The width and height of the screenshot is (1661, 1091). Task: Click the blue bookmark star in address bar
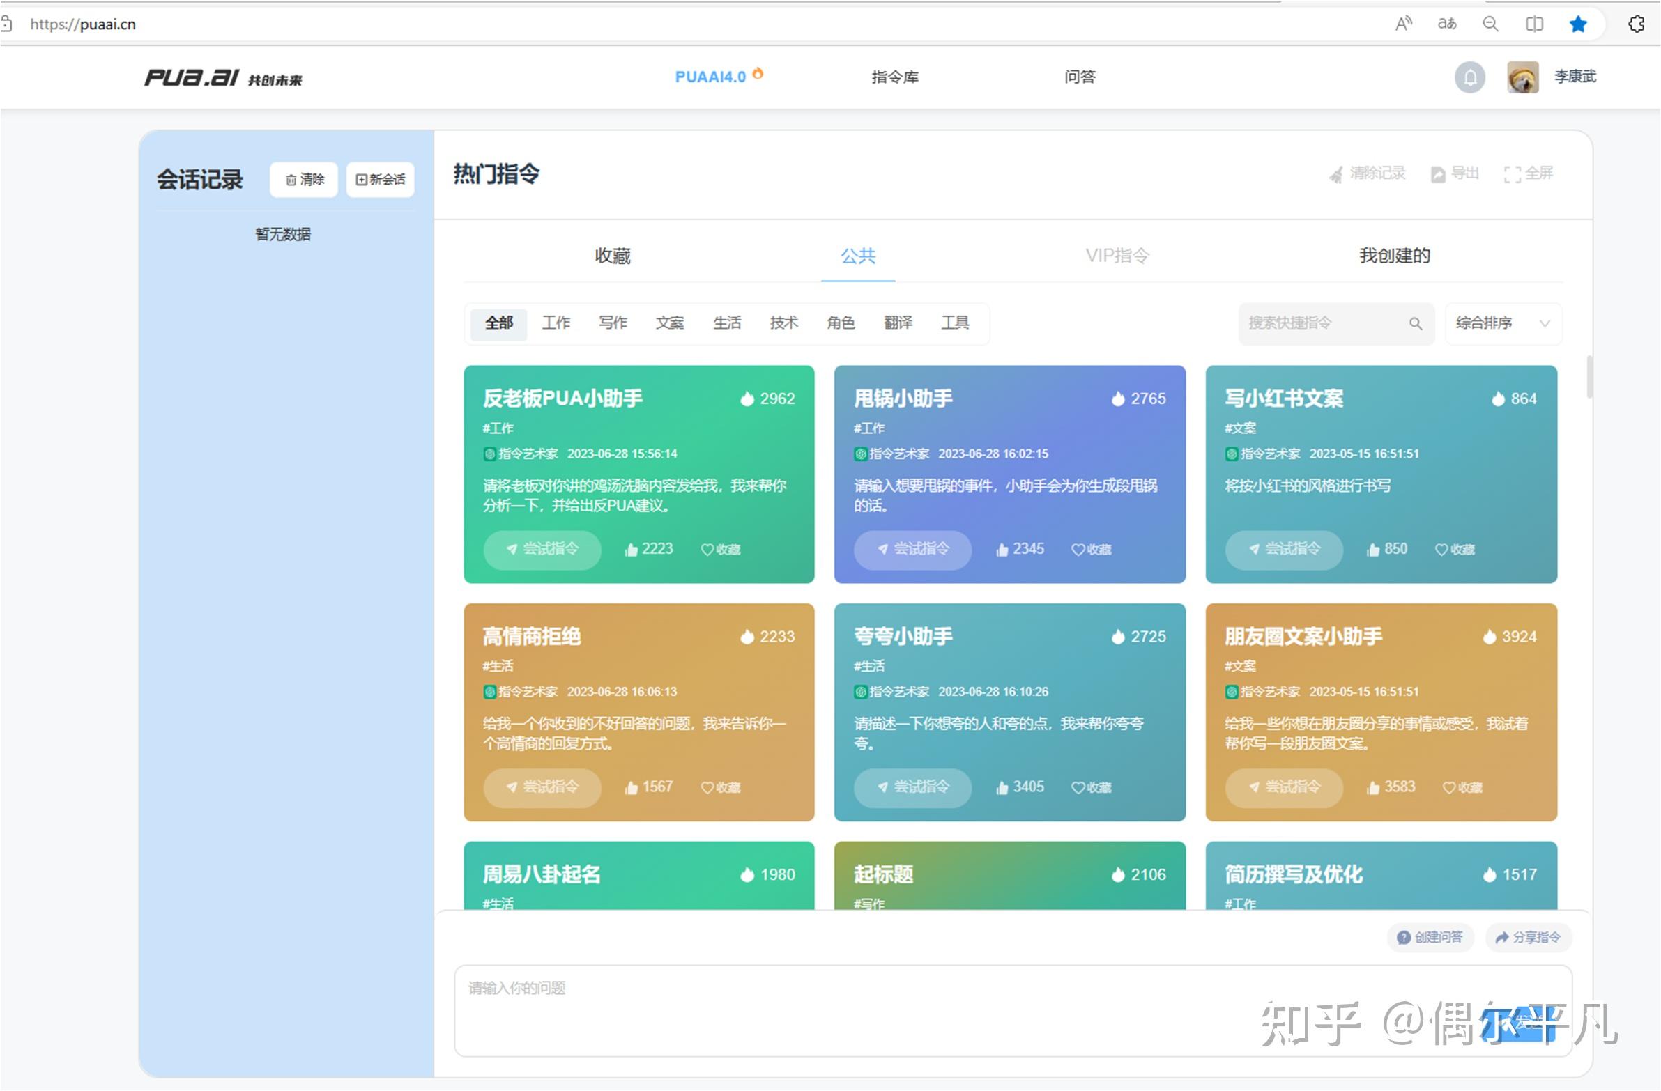tap(1577, 24)
